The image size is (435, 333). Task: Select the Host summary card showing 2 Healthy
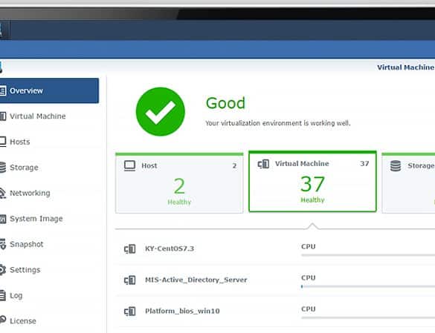[179, 183]
